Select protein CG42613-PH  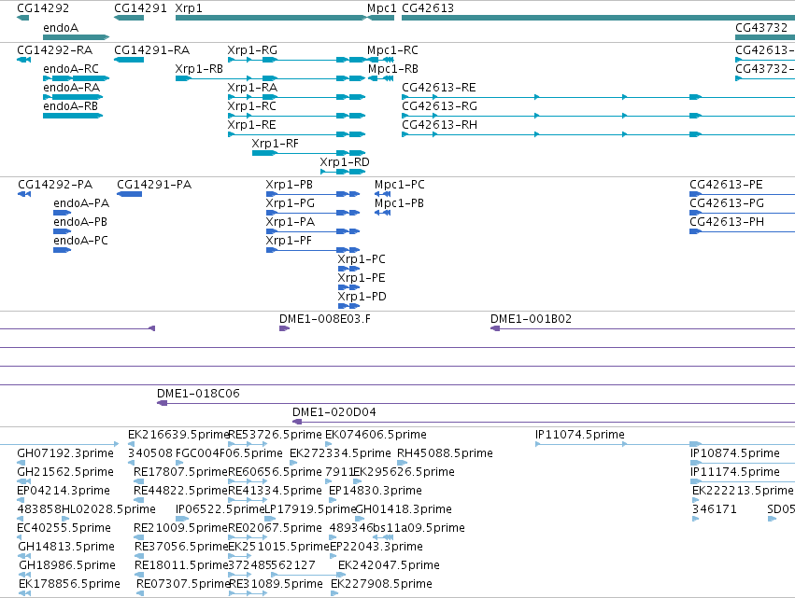727,222
